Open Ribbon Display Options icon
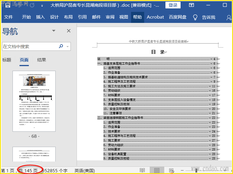Viewport: 233px width, 174px height. pyautogui.click(x=191, y=5)
